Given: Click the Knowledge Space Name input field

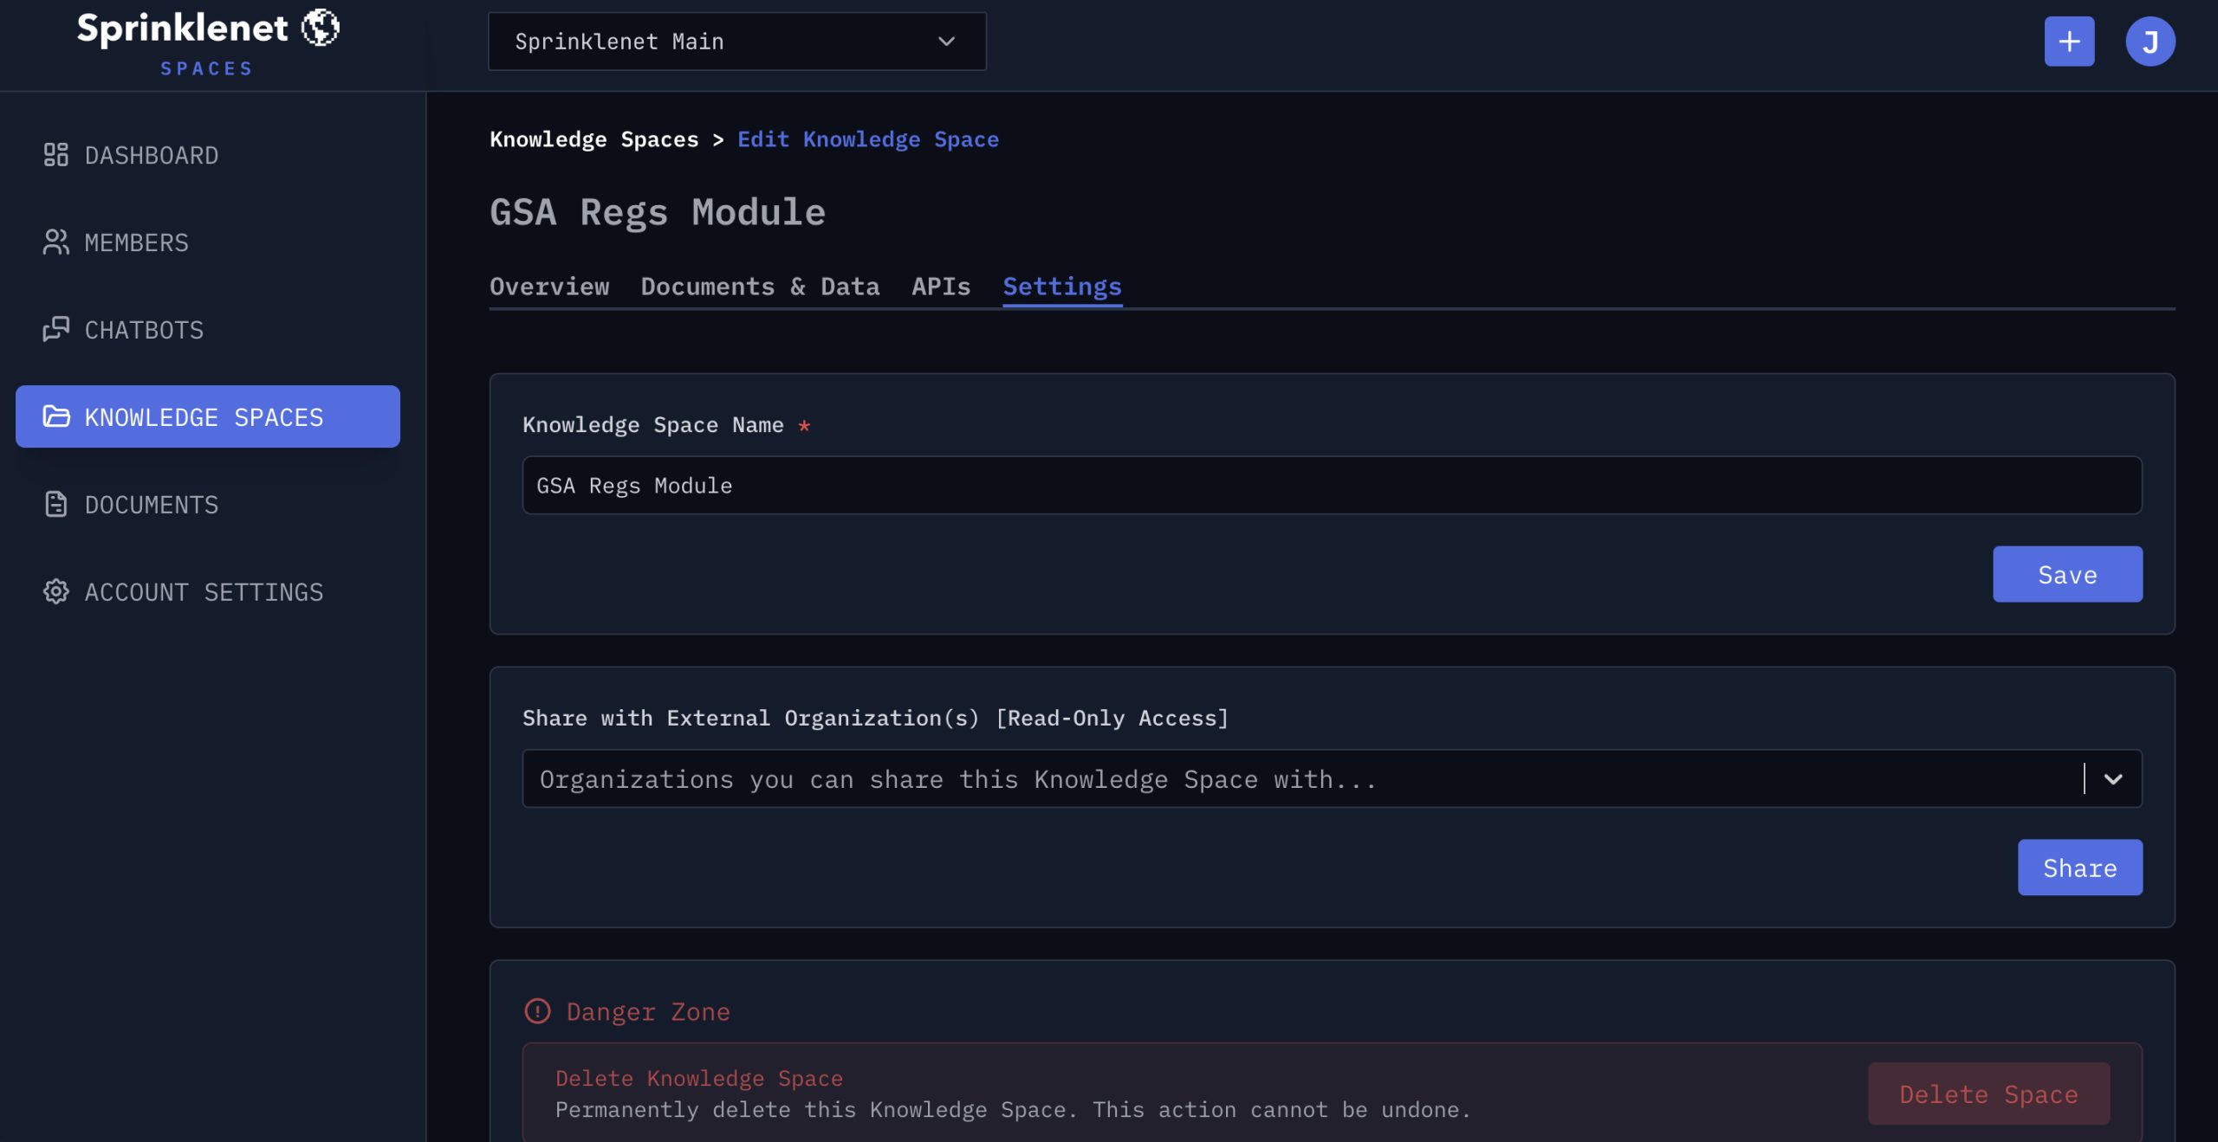Looking at the screenshot, I should [x=1332, y=486].
